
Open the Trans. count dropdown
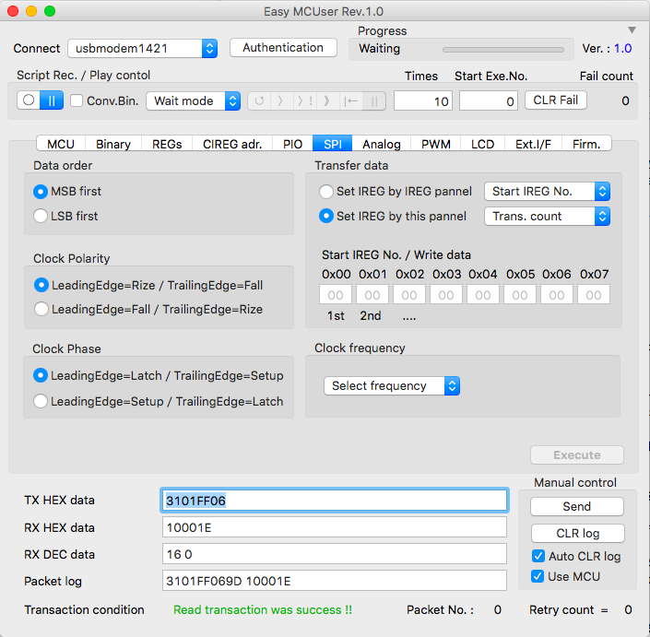547,216
